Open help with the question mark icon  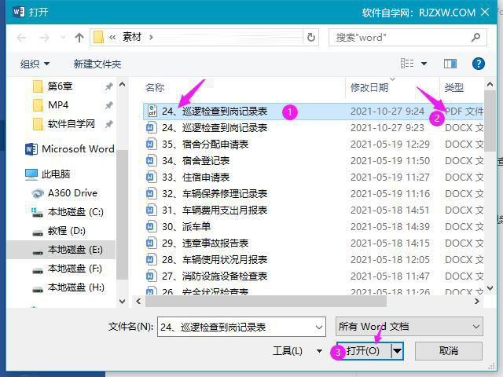479,64
